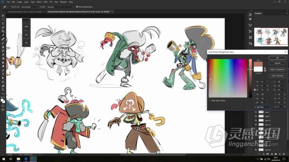Image resolution: width=289 pixels, height=162 pixels.
Task: Create new adjustment layer icon
Action: [x=272, y=154]
